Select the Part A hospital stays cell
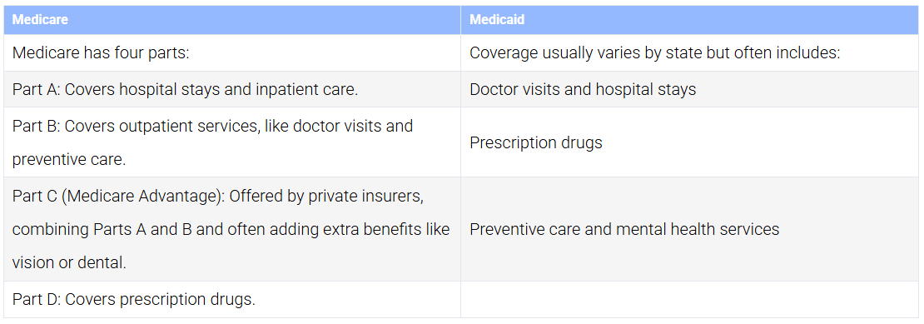Viewport: 924px width, 324px height. 232,90
